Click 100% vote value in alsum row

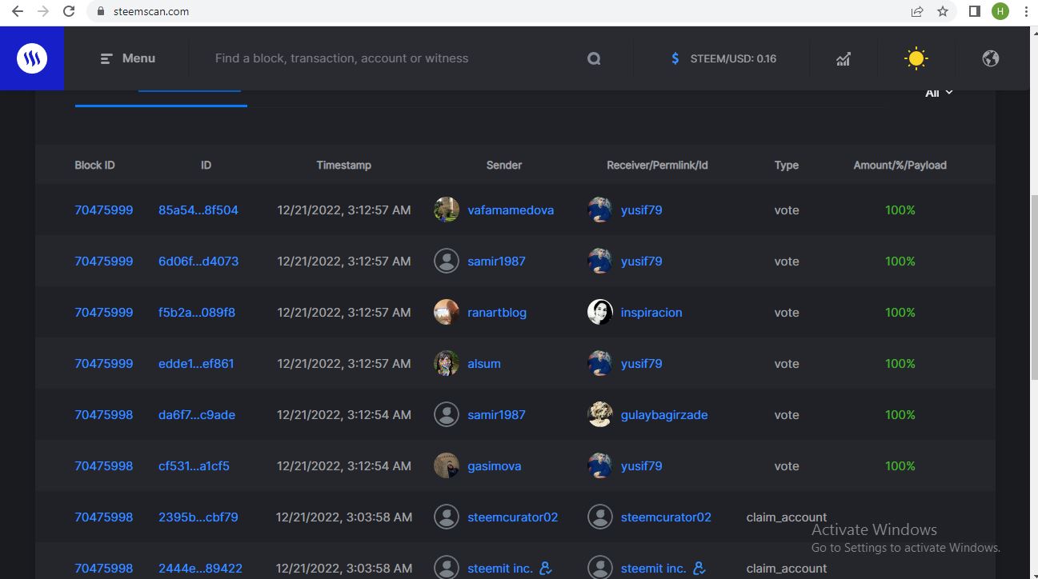click(x=900, y=364)
